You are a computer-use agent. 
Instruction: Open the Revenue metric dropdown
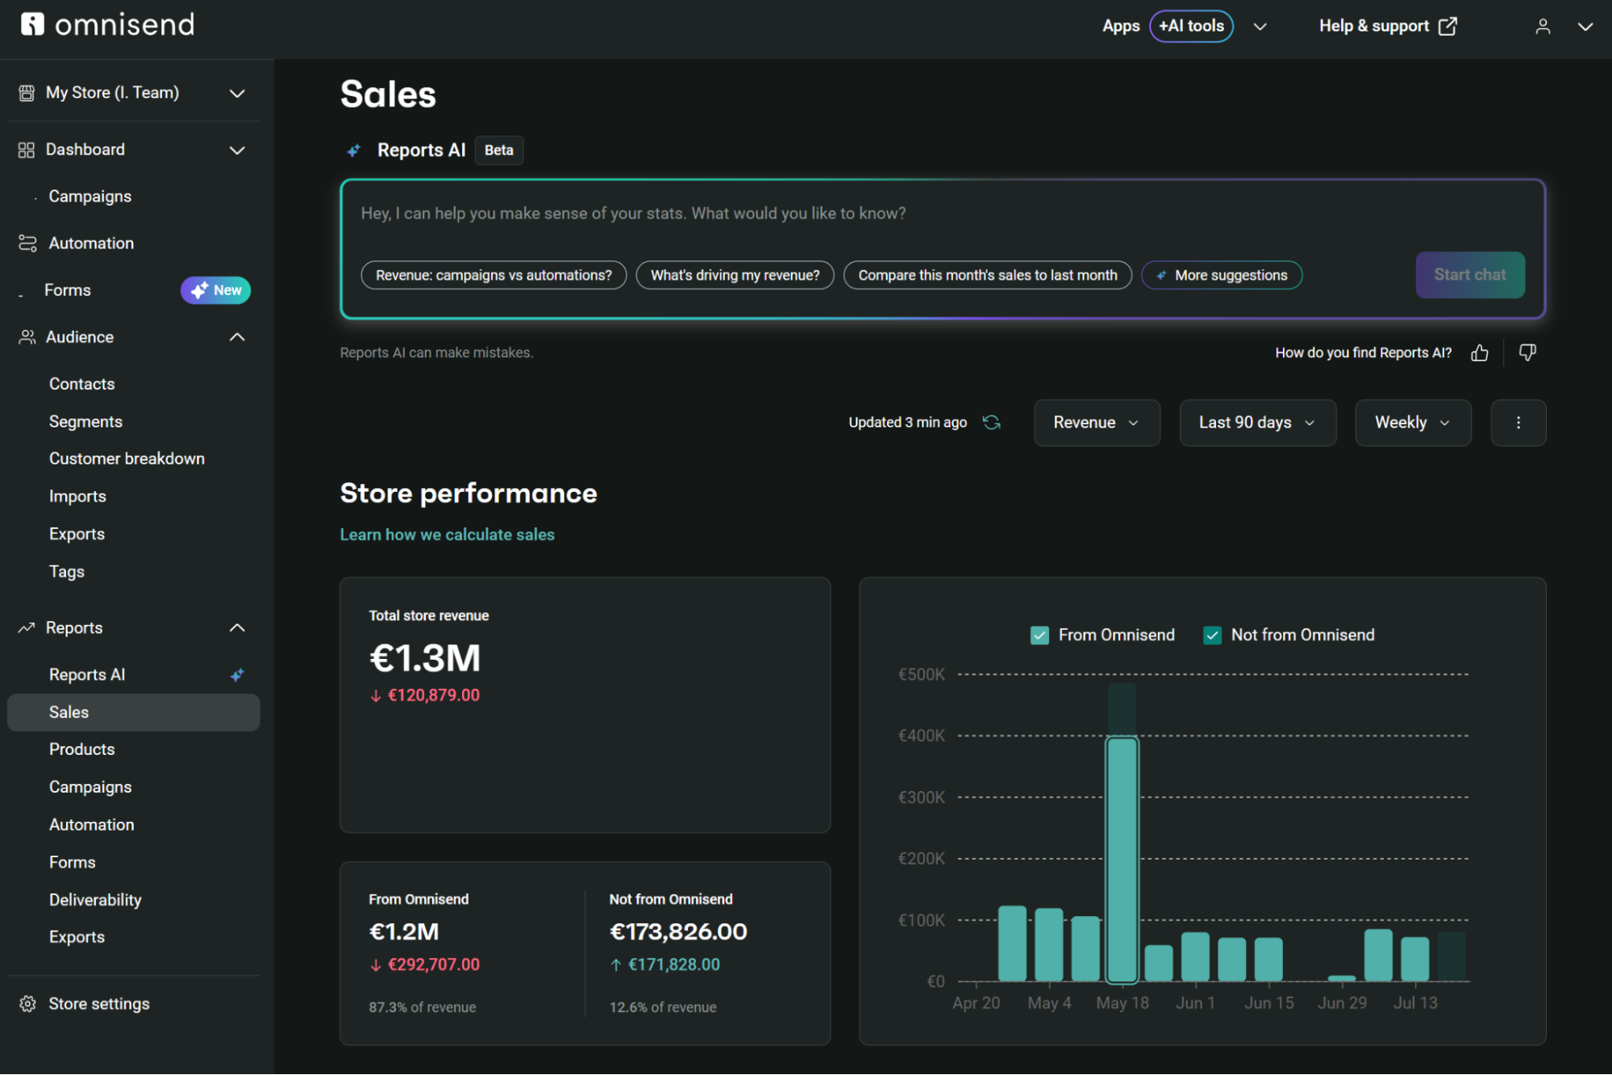pyautogui.click(x=1097, y=423)
